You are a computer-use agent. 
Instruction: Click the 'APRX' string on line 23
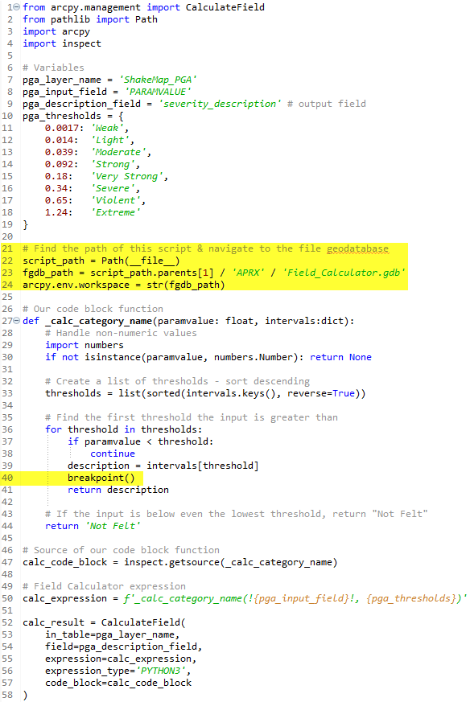tap(248, 273)
